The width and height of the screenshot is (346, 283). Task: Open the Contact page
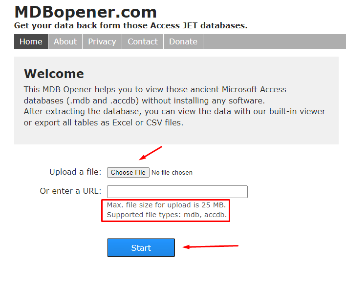143,41
